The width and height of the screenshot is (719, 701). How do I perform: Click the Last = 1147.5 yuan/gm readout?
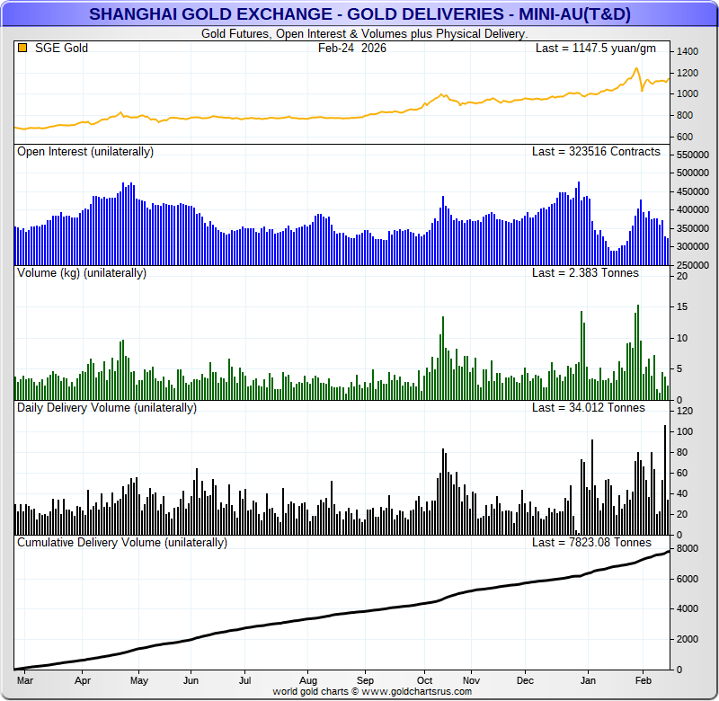[597, 48]
